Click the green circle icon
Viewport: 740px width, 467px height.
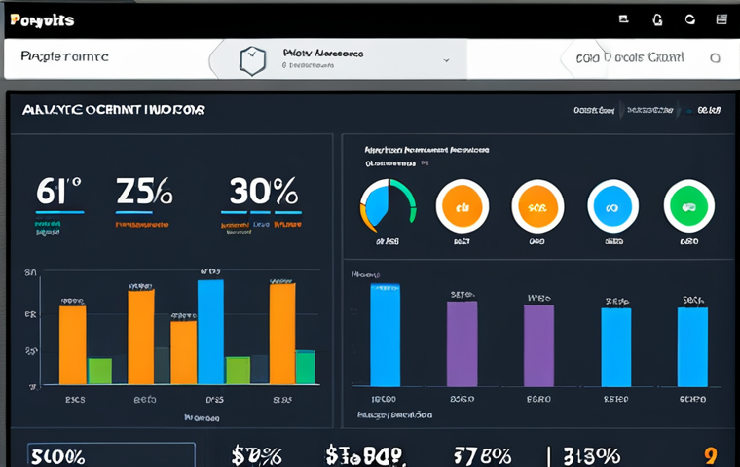[689, 206]
